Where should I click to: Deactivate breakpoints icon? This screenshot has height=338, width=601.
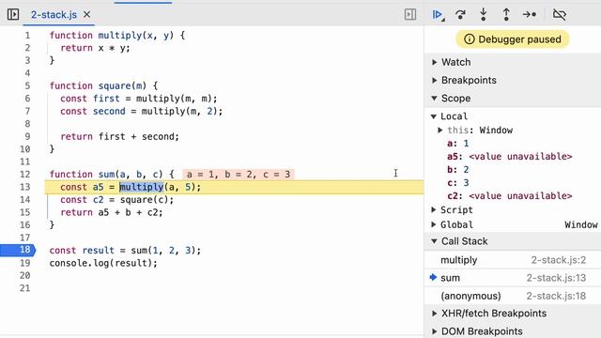560,15
